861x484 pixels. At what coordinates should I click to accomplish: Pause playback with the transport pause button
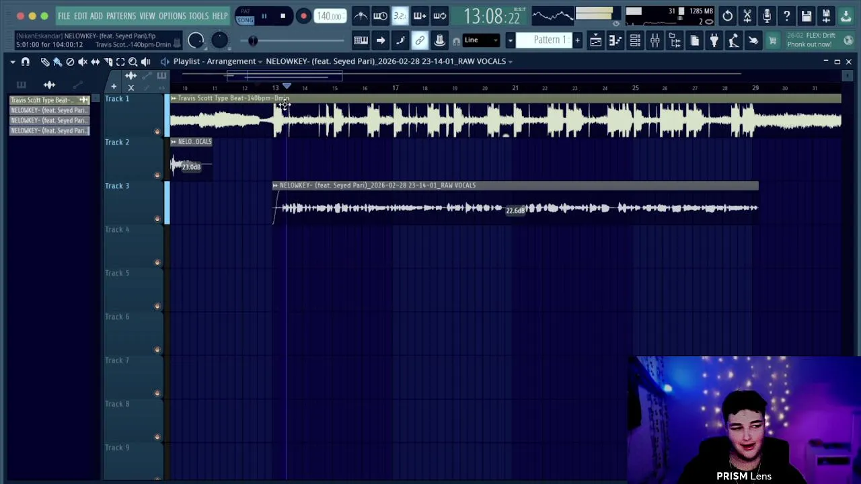coord(264,15)
